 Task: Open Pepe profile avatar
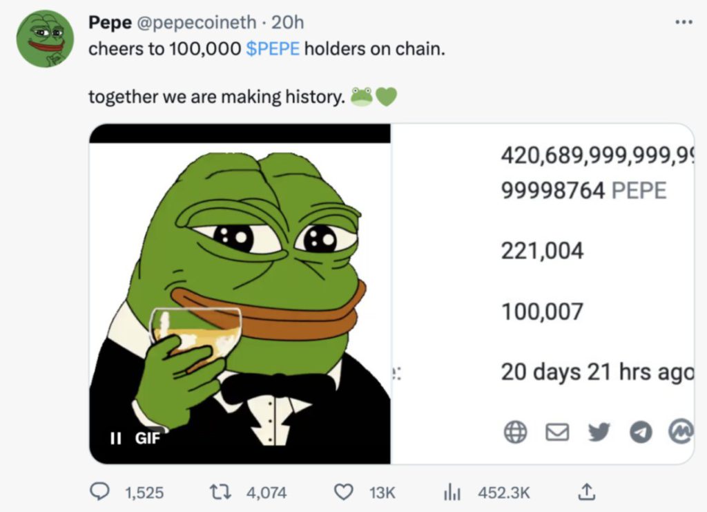(45, 39)
